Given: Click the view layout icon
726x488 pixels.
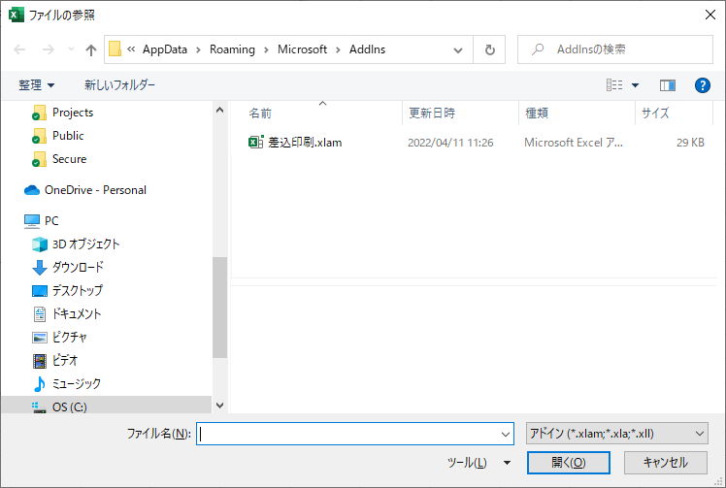Looking at the screenshot, I should coord(614,84).
